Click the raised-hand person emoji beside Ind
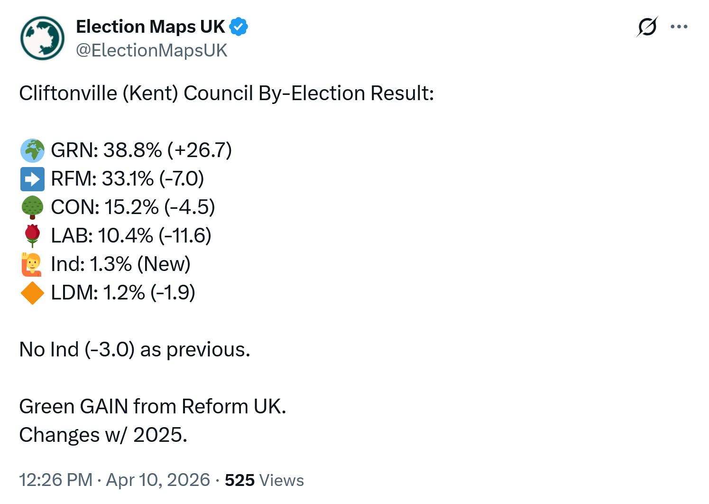Image resolution: width=709 pixels, height=504 pixels. (x=32, y=264)
